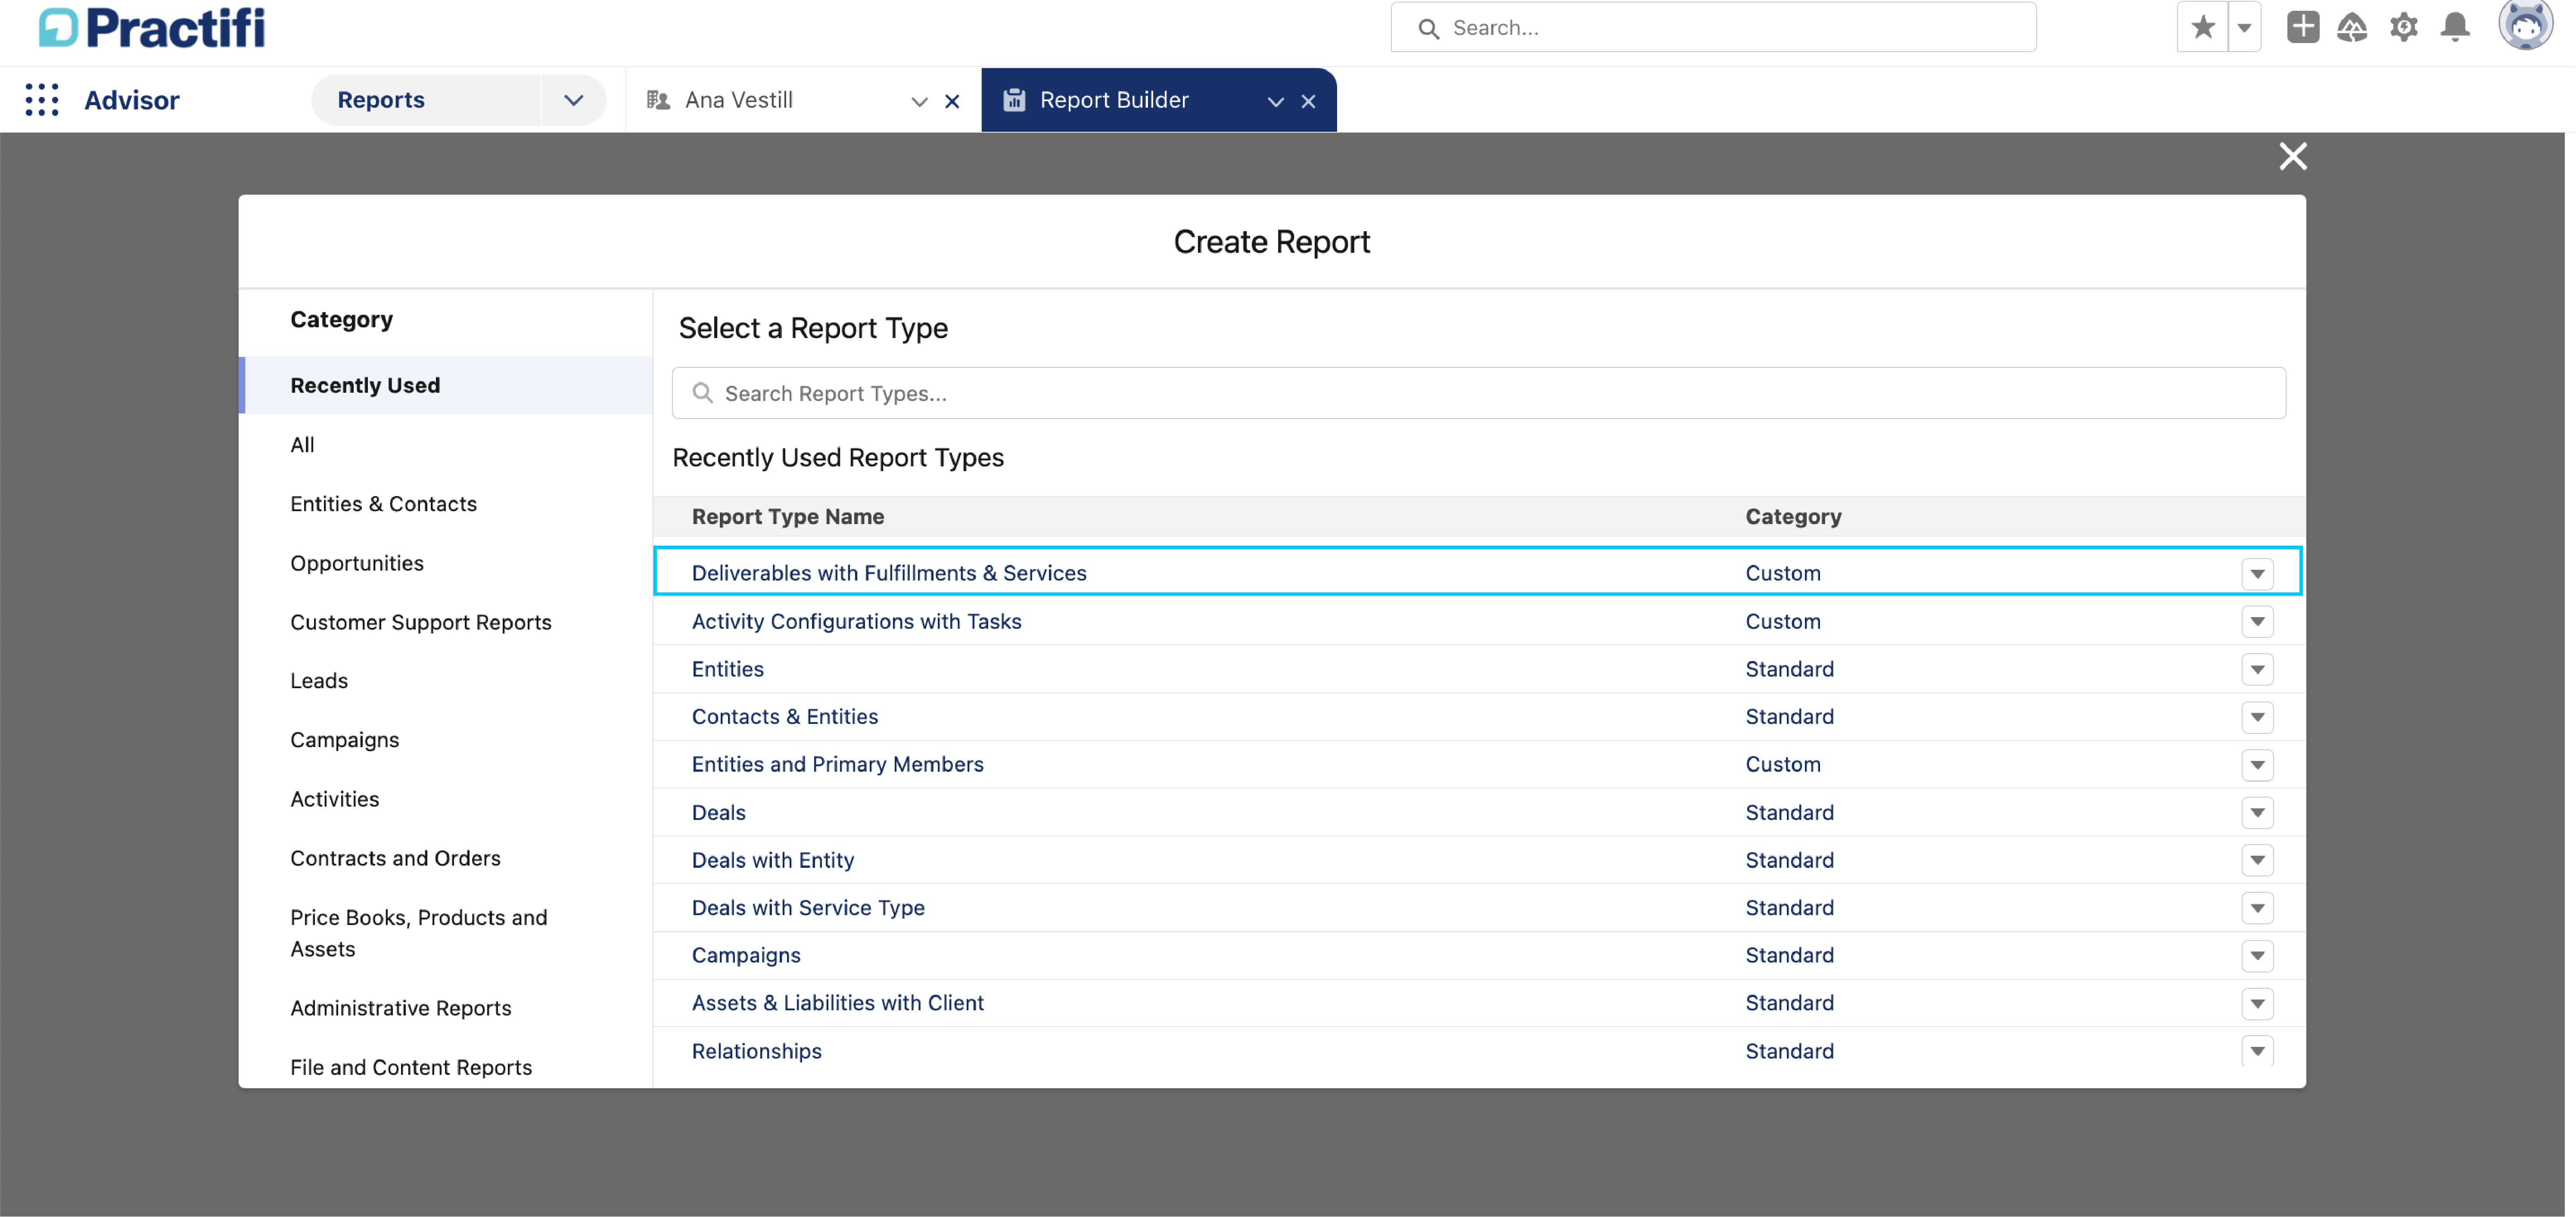
Task: Open row menu for Contacts & Entities
Action: [2257, 717]
